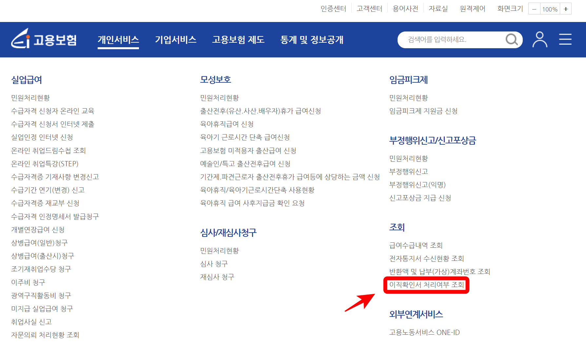Open 심사 청구 link

point(214,264)
